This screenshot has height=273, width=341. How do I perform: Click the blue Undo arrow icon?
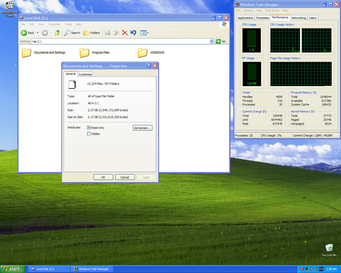point(133,33)
